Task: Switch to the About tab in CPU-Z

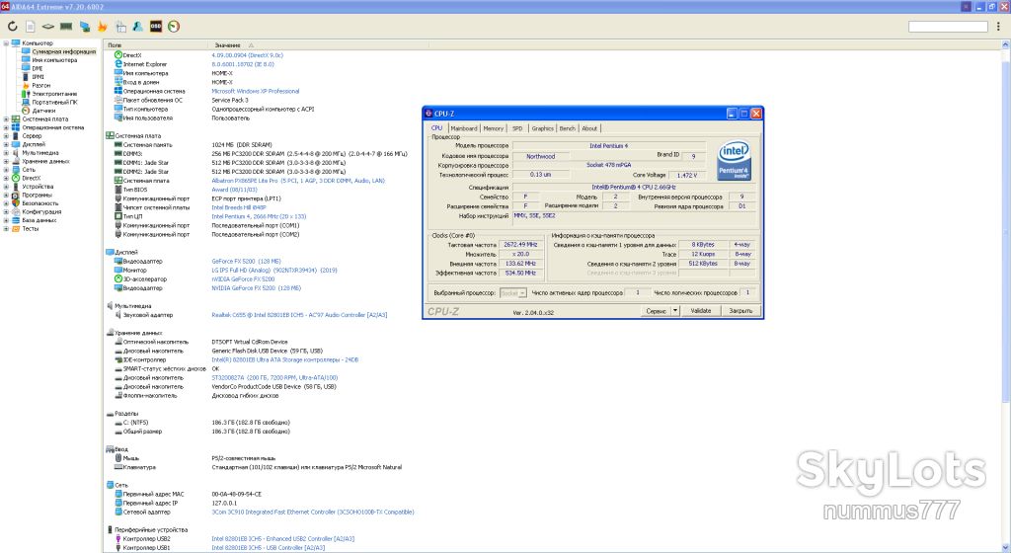Action: [x=589, y=128]
